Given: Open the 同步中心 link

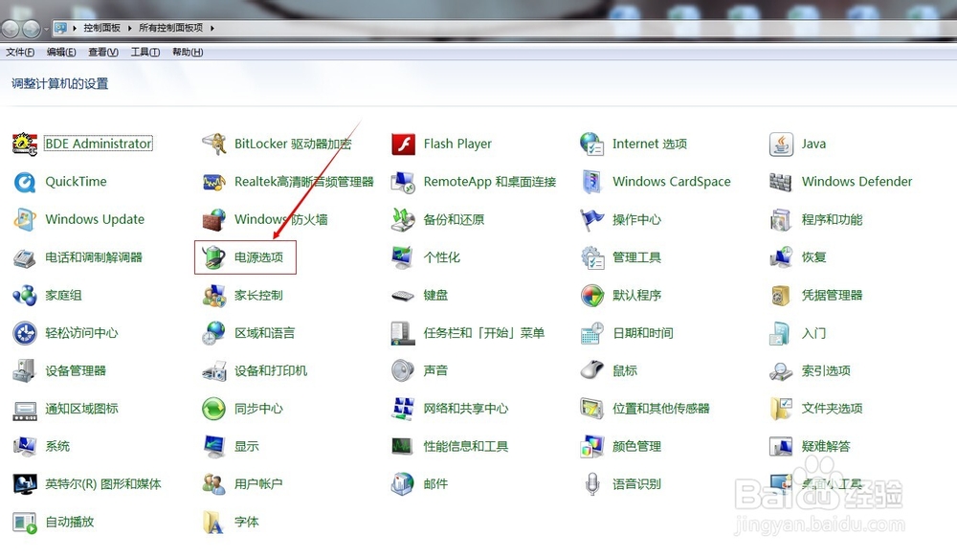Looking at the screenshot, I should [x=258, y=409].
